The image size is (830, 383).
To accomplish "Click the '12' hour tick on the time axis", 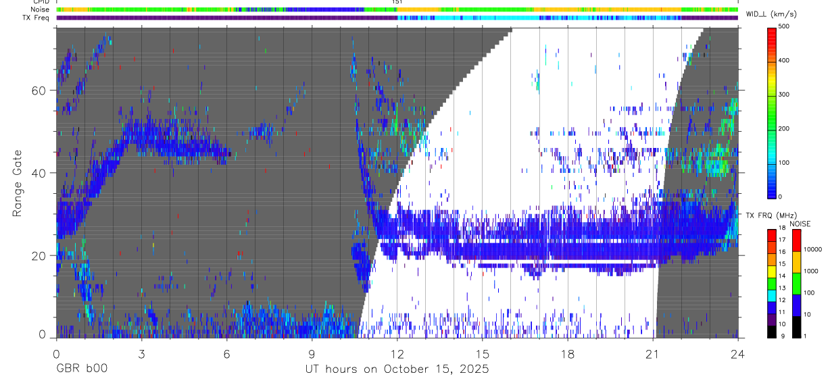I will [x=397, y=353].
